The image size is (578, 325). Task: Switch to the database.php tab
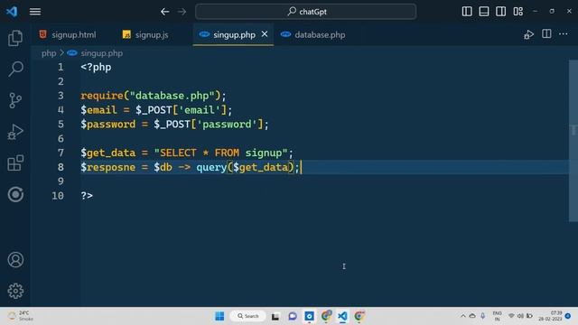click(313, 34)
